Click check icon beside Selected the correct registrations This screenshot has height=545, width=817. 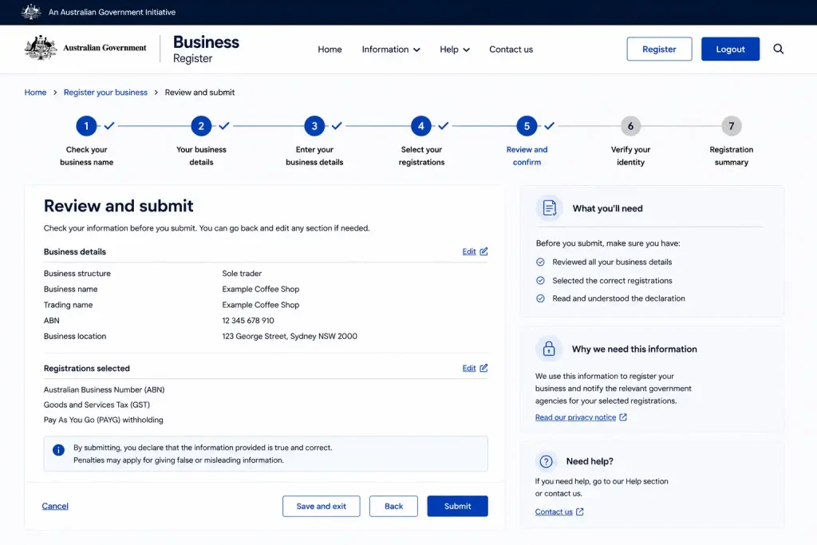pos(540,280)
